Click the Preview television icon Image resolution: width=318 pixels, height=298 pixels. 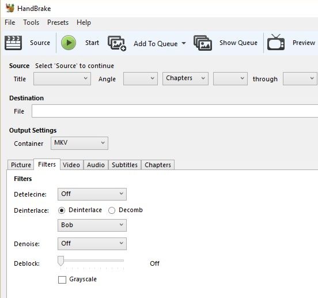276,42
